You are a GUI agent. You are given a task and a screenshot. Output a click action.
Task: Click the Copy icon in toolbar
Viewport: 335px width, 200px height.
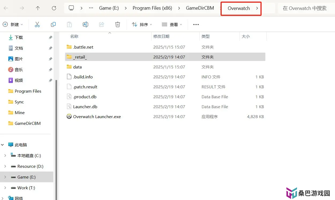pos(53,24)
